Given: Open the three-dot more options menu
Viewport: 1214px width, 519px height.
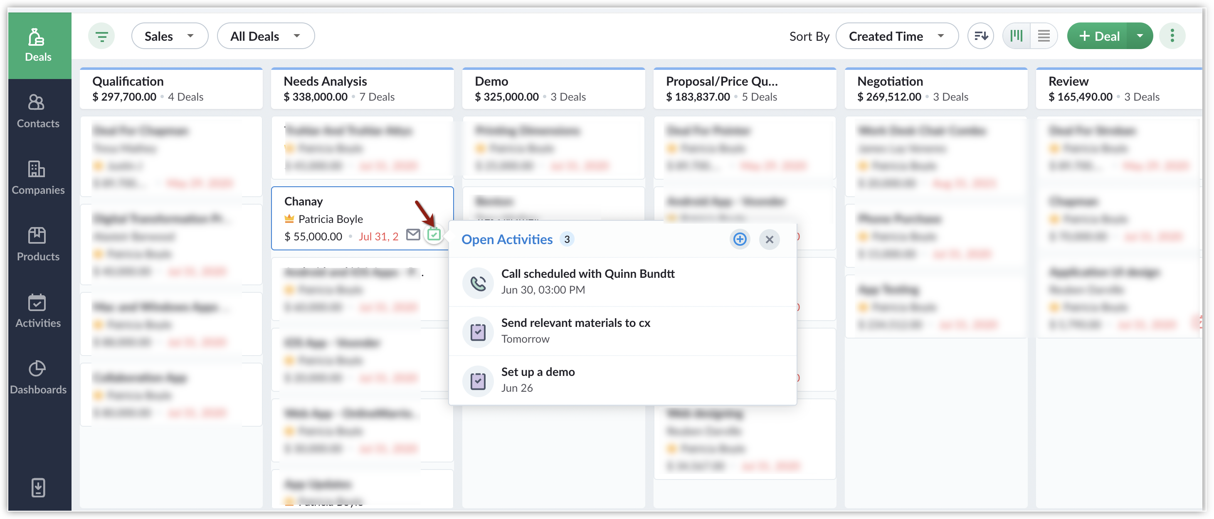Looking at the screenshot, I should coord(1172,36).
